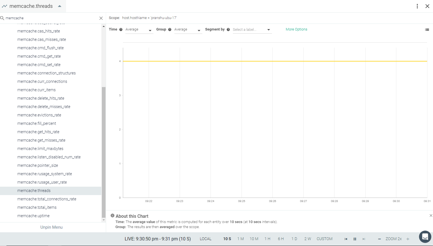Click the metric search input field
The height and width of the screenshot is (246, 433).
coord(52,18)
